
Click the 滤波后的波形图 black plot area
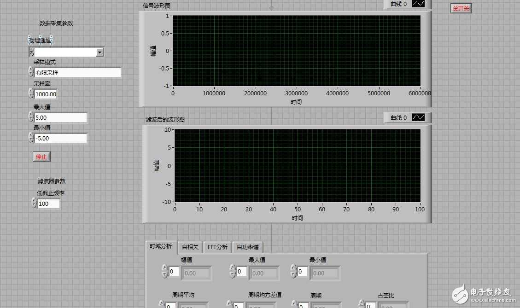pos(298,165)
